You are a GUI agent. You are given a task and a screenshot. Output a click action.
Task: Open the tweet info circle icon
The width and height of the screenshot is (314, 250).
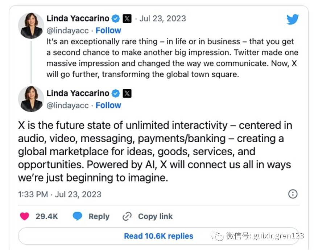293,194
